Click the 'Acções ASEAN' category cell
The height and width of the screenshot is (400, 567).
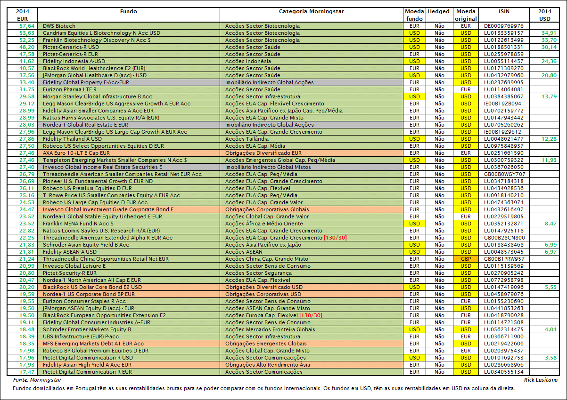click(x=312, y=252)
